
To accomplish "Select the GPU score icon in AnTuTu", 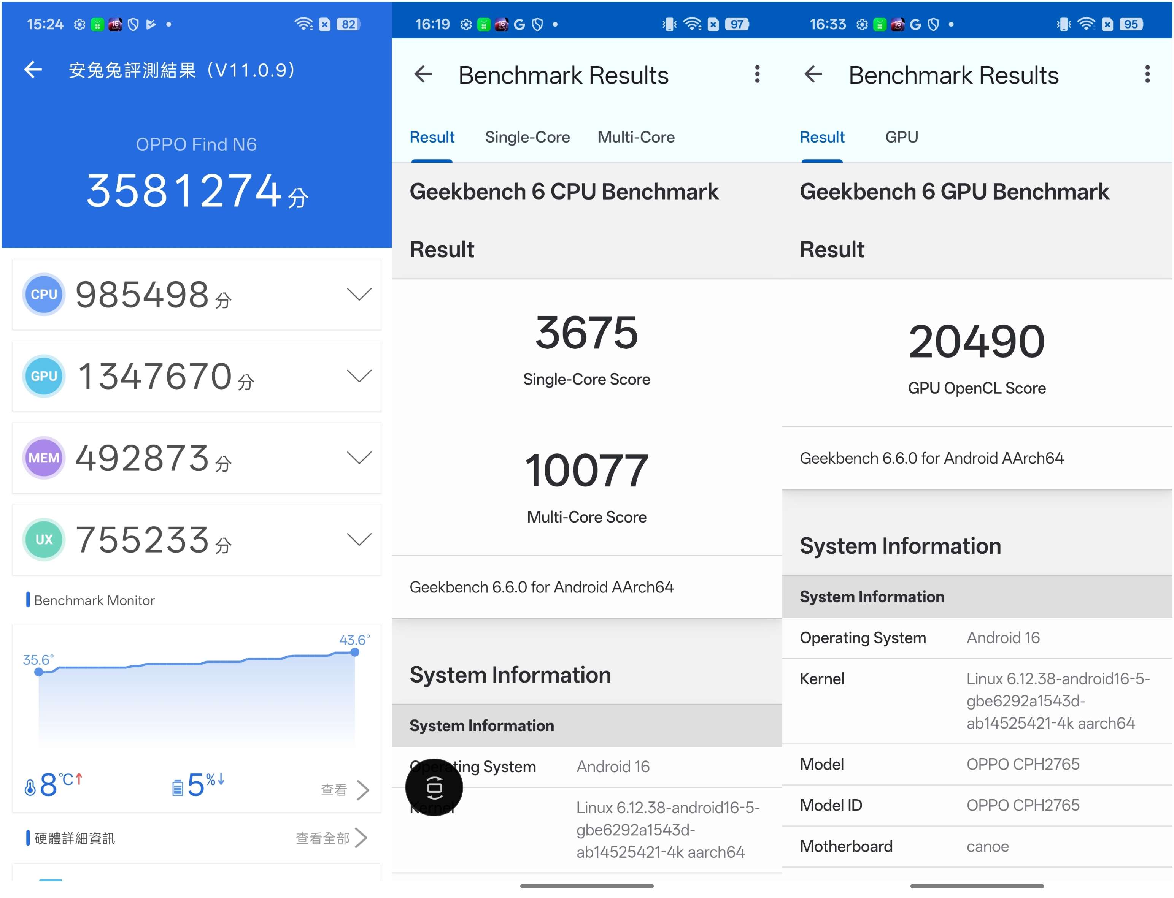I will (x=43, y=376).
